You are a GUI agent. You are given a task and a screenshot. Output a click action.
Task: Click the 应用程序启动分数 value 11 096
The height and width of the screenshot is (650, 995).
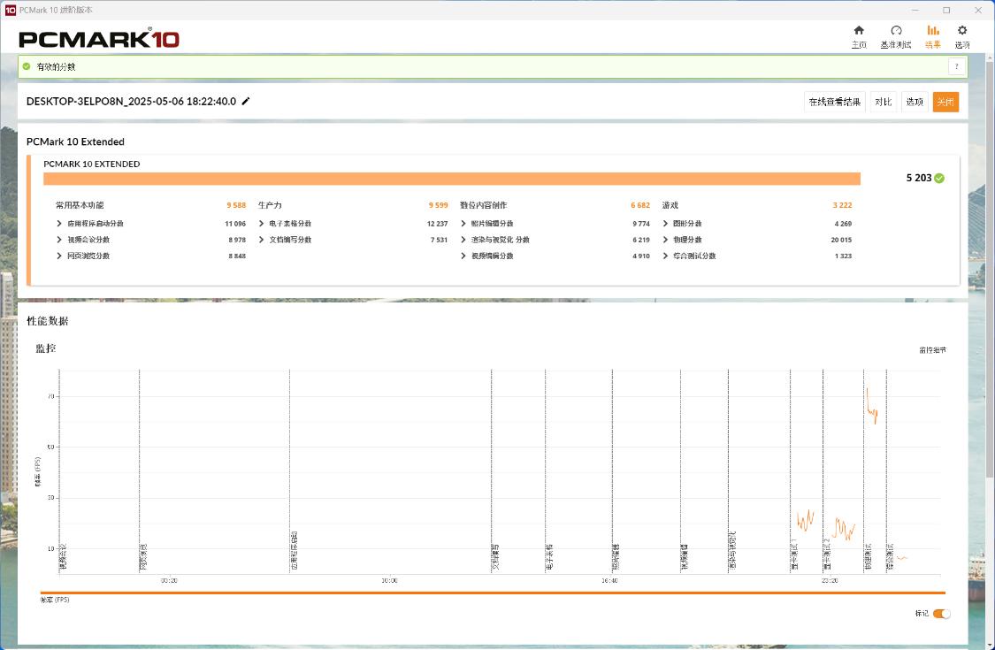pyautogui.click(x=234, y=224)
